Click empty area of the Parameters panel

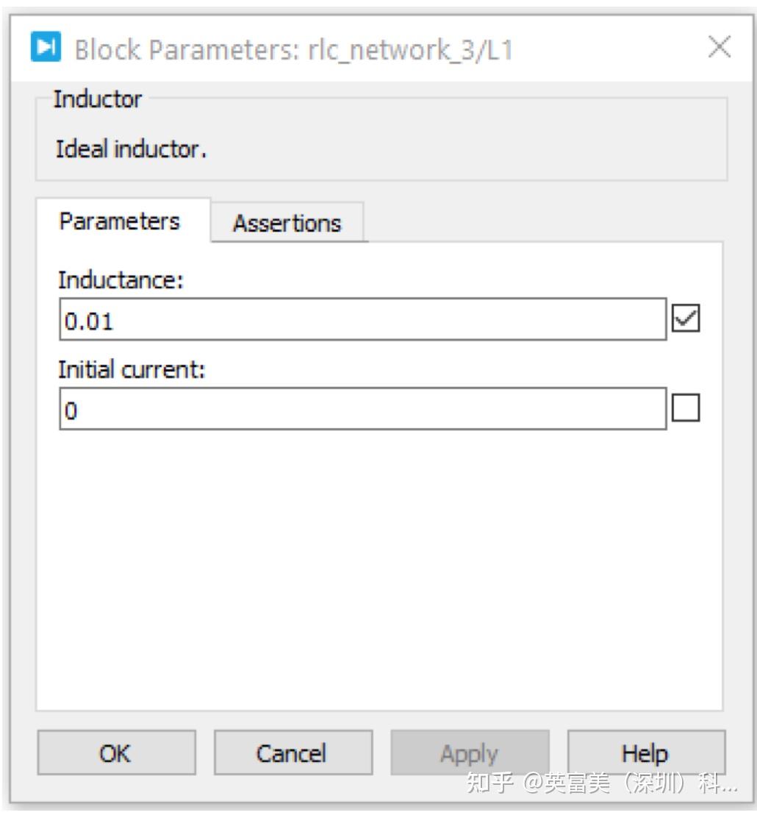pos(378,566)
